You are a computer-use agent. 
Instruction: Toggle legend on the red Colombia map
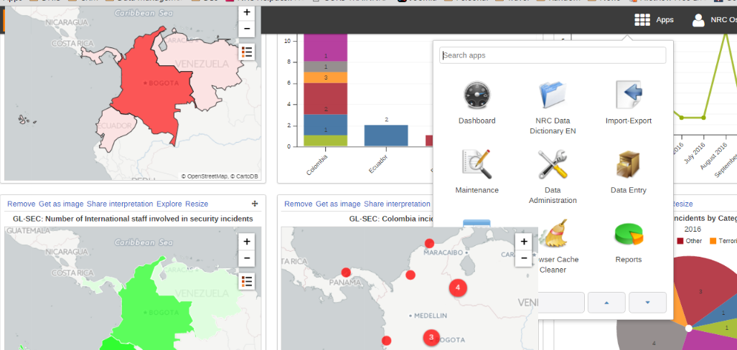click(247, 52)
